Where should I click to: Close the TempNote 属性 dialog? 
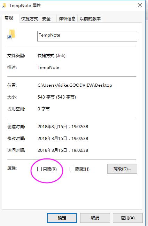pyautogui.click(x=140, y=5)
